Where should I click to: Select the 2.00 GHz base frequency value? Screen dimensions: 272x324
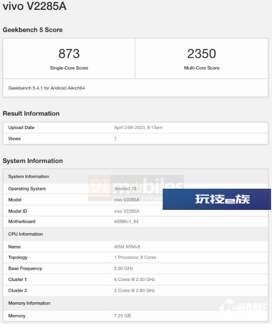124,268
